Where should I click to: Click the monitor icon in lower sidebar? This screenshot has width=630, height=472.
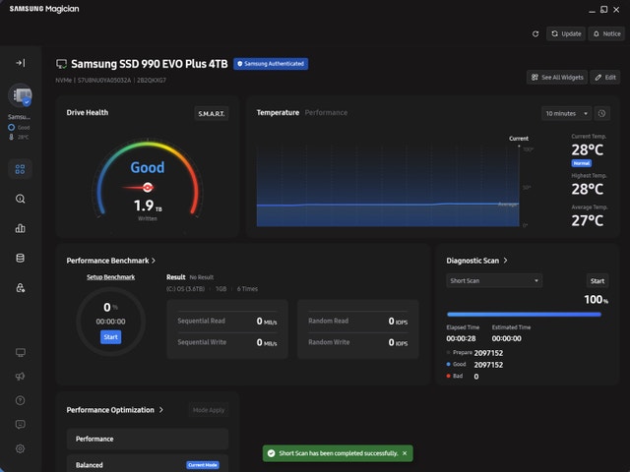pos(20,352)
